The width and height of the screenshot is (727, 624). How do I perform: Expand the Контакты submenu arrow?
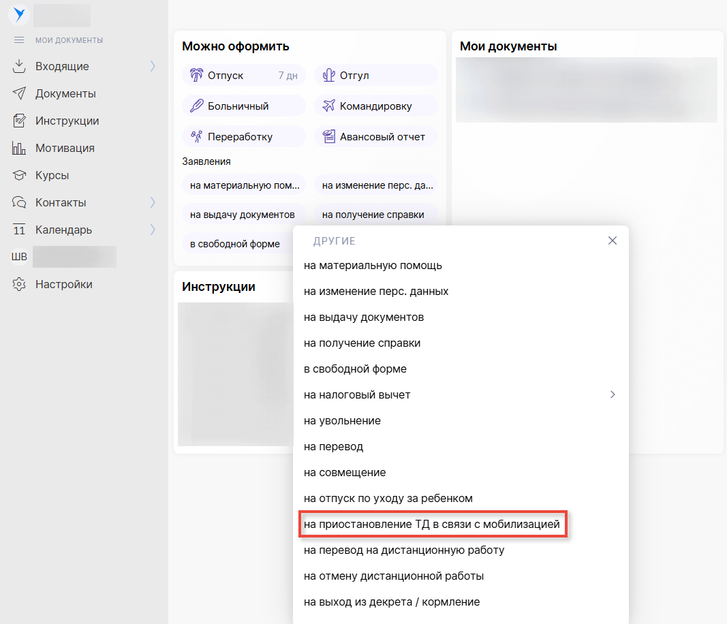tap(153, 203)
